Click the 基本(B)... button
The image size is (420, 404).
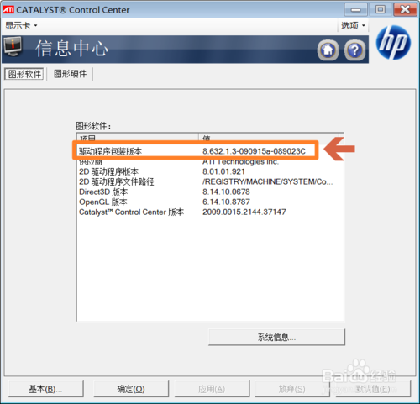[x=46, y=389]
